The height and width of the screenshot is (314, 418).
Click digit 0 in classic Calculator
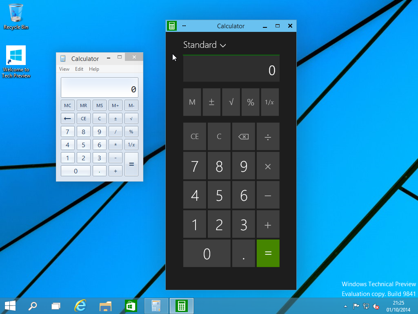tap(76, 171)
